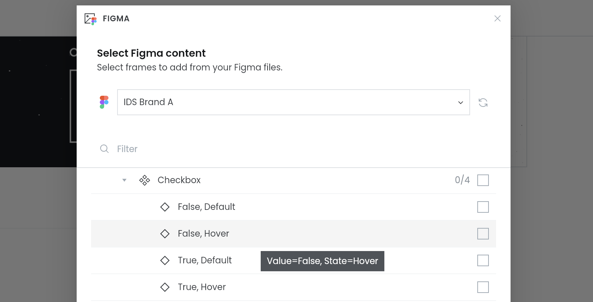
Task: Select the True, Hover row
Action: tap(294, 287)
